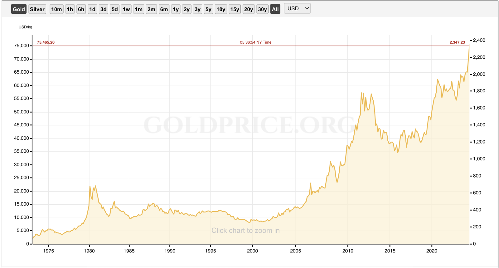This screenshot has height=268, width=499.
Task: Show the 1d price chart
Action: tap(92, 9)
